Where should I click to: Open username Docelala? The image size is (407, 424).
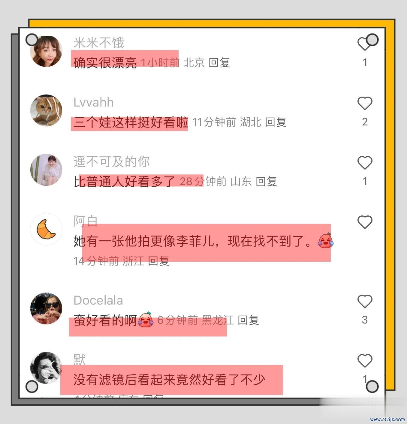(x=98, y=300)
